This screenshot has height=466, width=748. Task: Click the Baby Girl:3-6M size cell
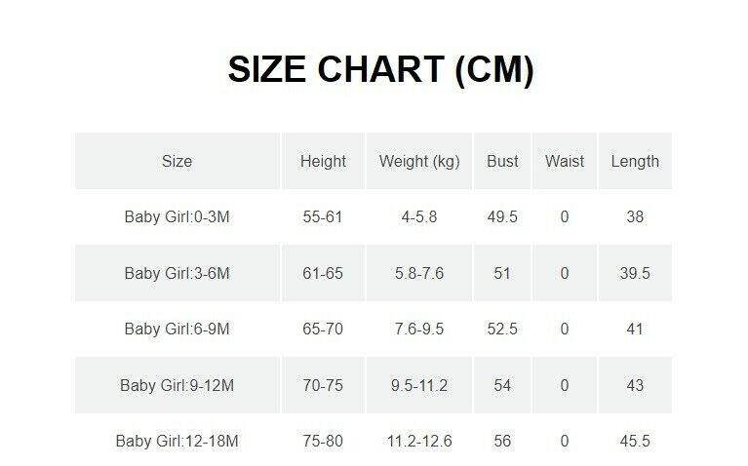click(177, 274)
